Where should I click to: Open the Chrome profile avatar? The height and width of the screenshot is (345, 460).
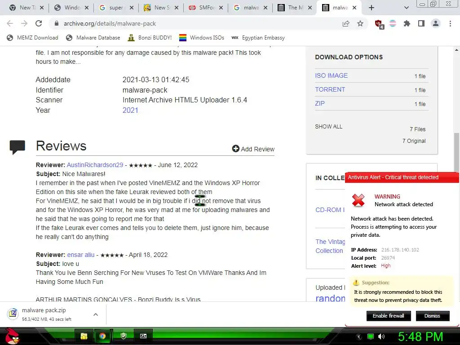click(436, 23)
